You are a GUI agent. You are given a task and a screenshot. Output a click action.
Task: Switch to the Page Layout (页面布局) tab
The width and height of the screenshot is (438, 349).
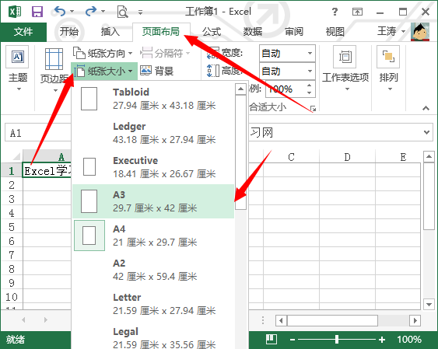pos(161,32)
